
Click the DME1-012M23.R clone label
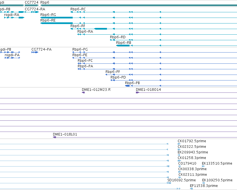[x=96, y=90]
